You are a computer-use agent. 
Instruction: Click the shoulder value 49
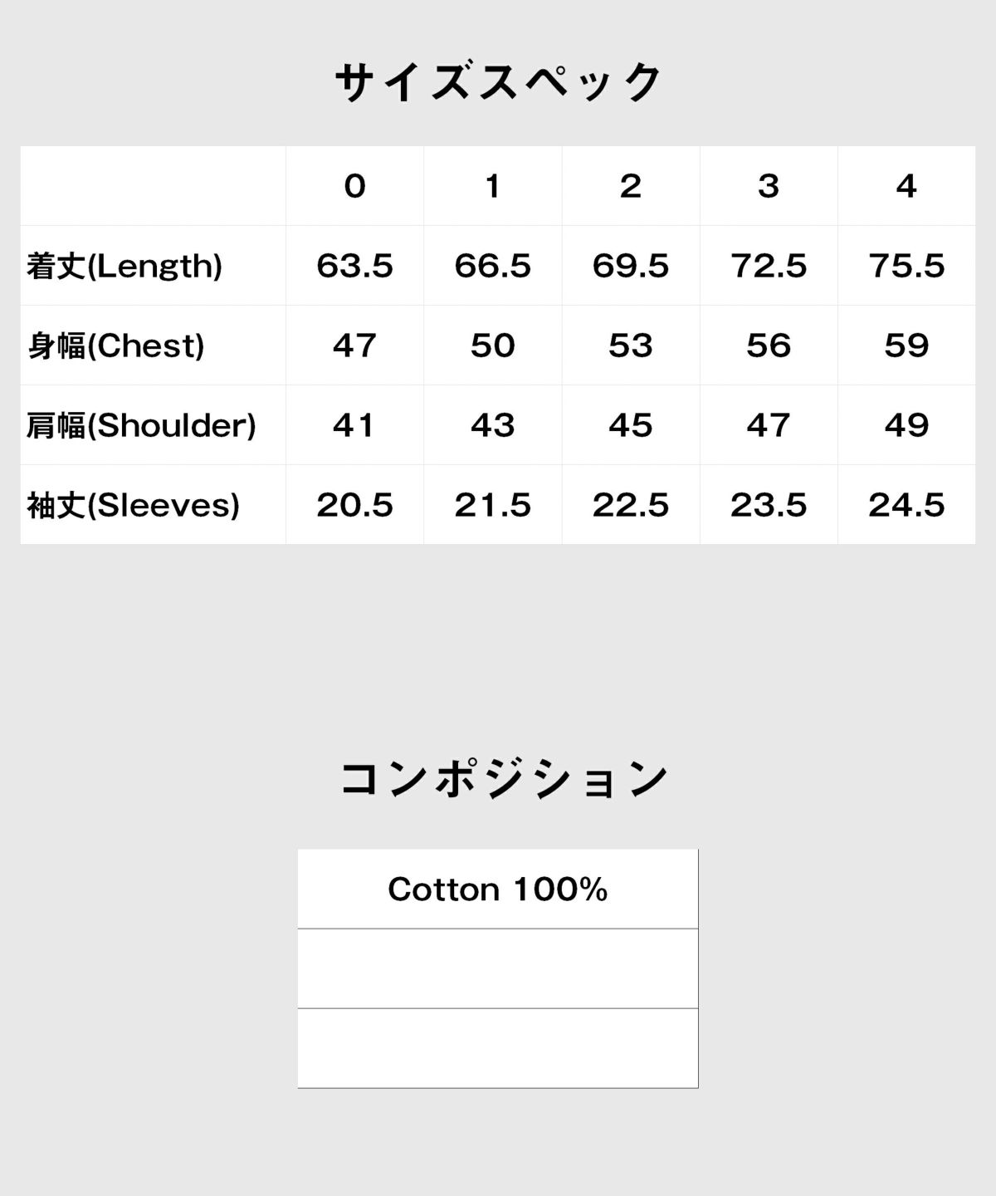(906, 425)
